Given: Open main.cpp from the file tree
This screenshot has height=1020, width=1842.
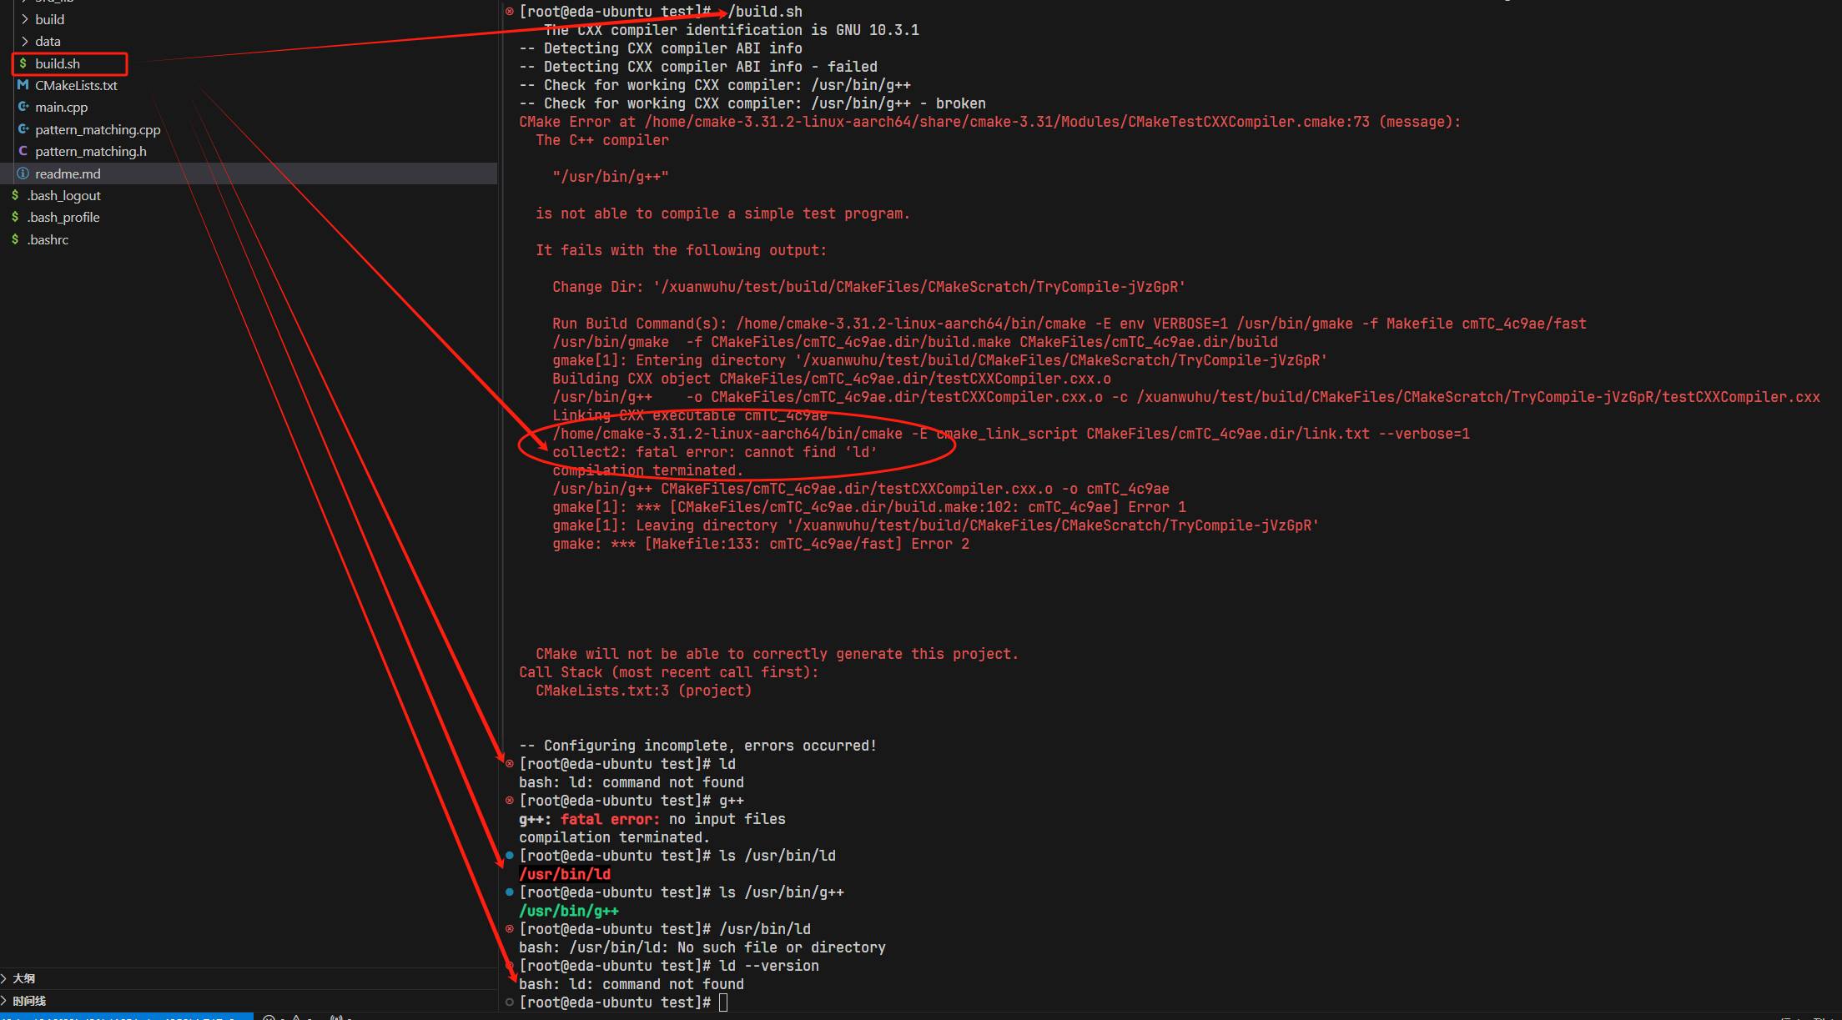Looking at the screenshot, I should [x=61, y=107].
